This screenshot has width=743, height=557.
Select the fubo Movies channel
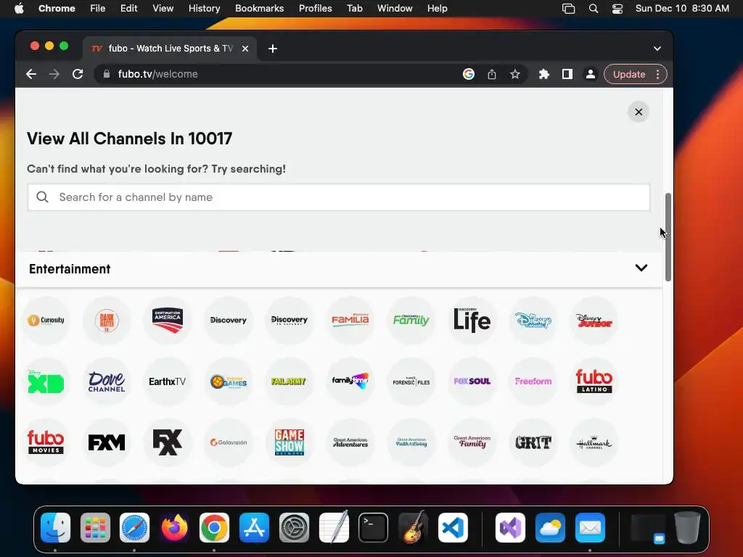click(x=46, y=442)
